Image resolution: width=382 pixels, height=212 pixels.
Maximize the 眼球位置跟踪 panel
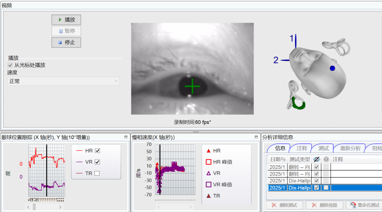(x=126, y=137)
